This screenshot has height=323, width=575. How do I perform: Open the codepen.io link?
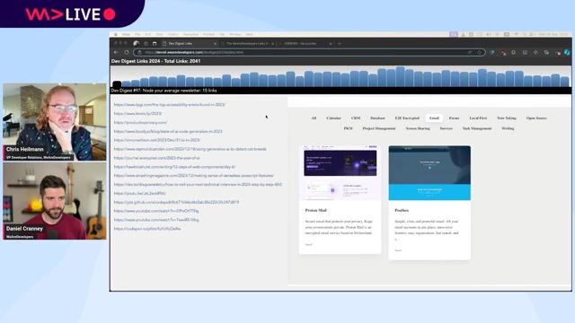147,229
